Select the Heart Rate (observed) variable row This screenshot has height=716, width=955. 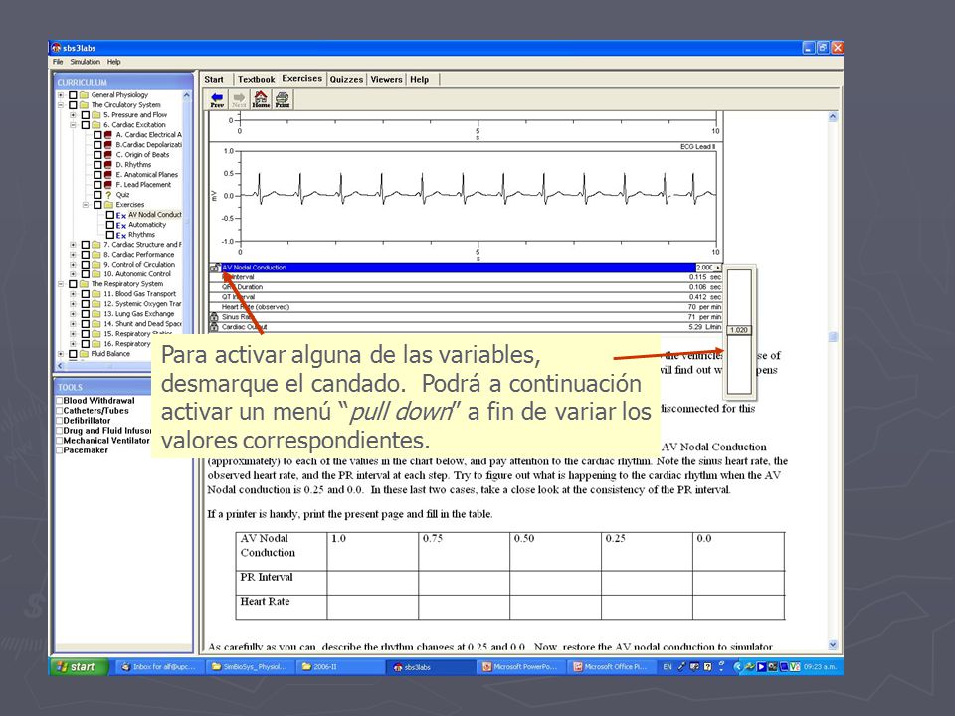coord(466,307)
